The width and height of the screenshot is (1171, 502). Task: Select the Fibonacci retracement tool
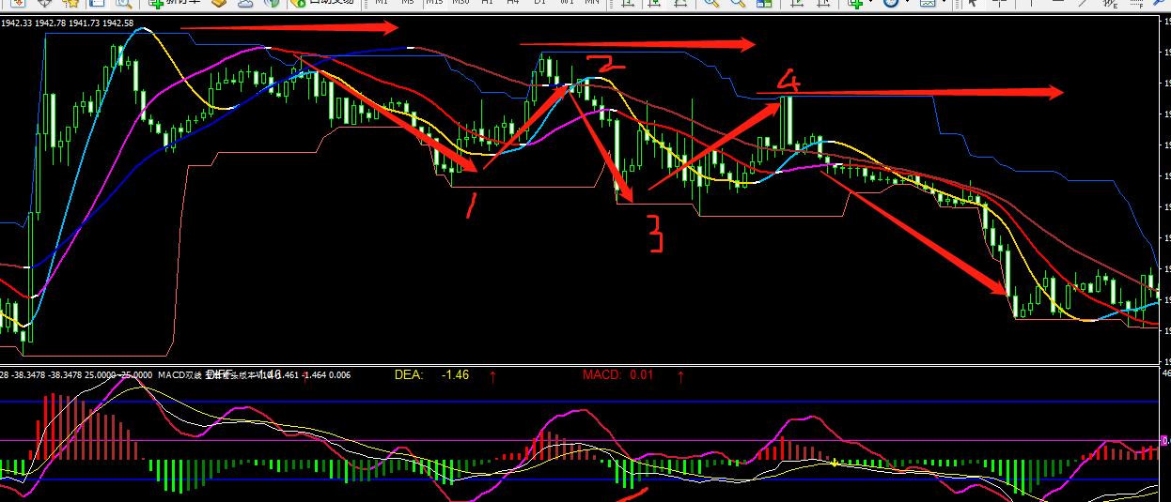[1136, 3]
